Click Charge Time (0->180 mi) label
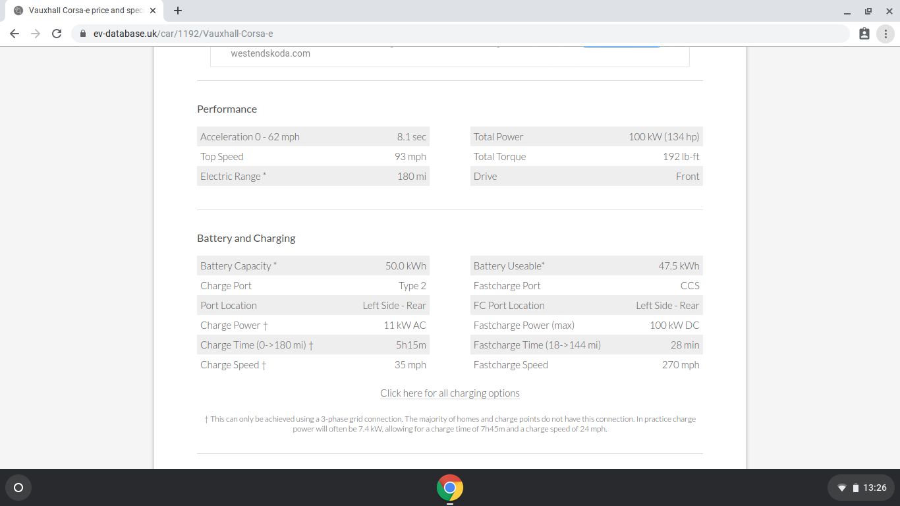900x506 pixels. [x=257, y=345]
